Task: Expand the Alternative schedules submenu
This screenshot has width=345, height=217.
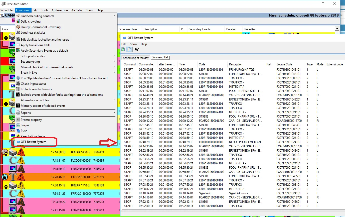Action: pos(114,100)
